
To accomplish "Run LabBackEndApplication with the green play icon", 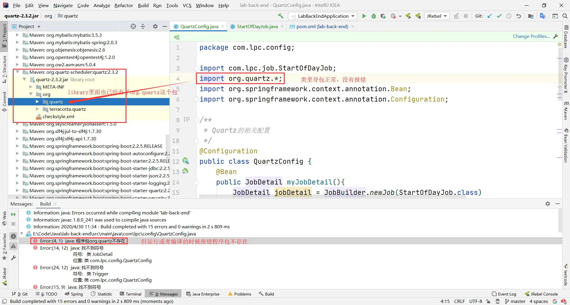I will [x=364, y=16].
